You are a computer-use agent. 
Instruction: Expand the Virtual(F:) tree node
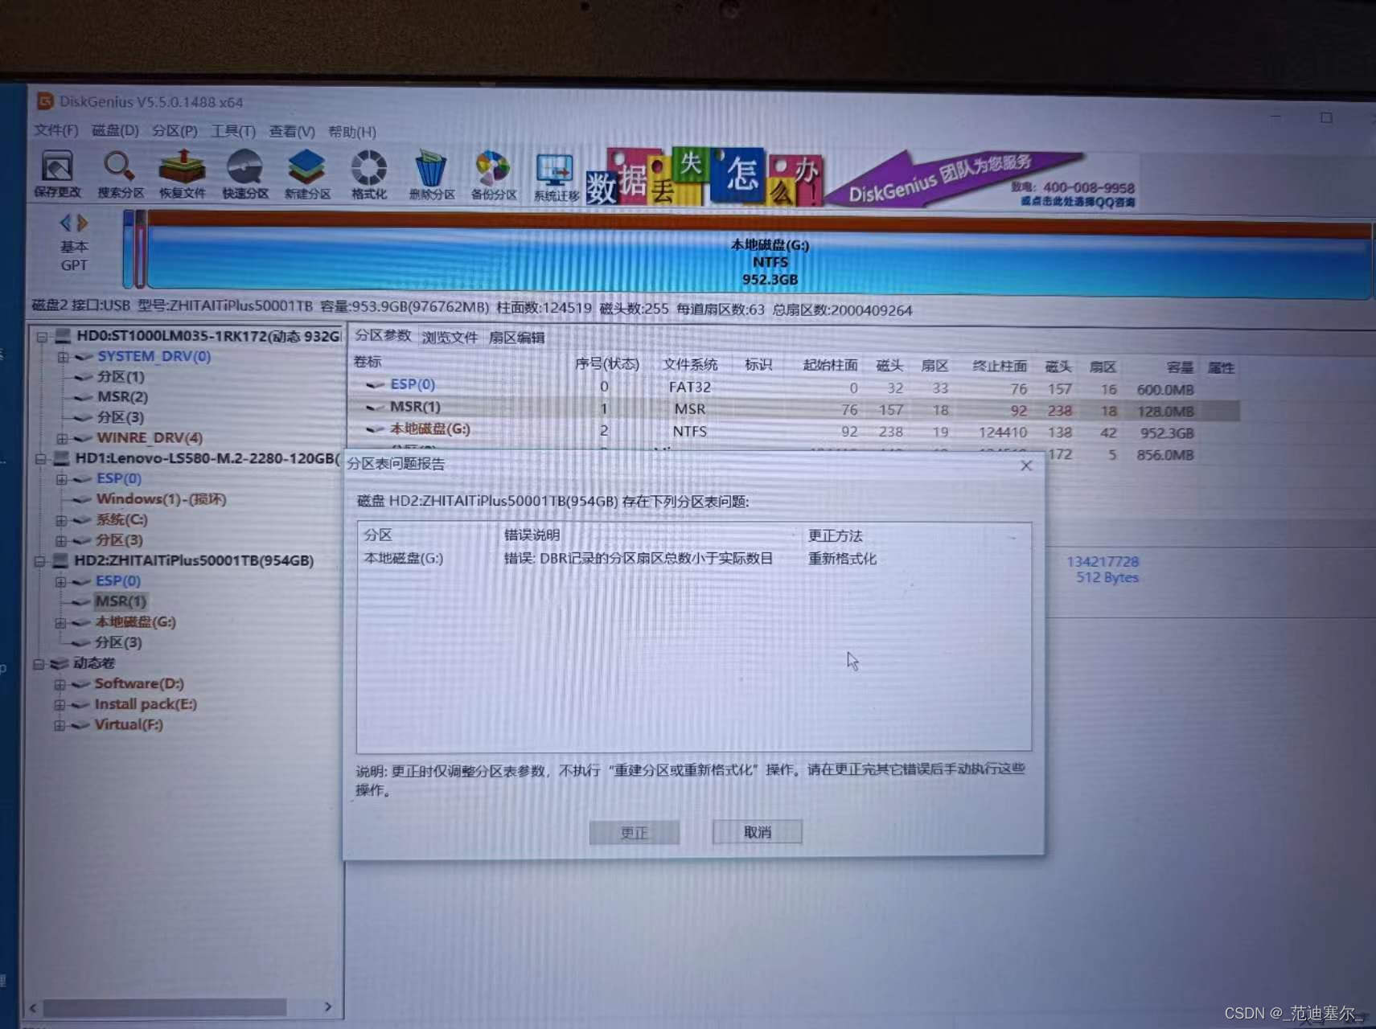click(x=60, y=726)
